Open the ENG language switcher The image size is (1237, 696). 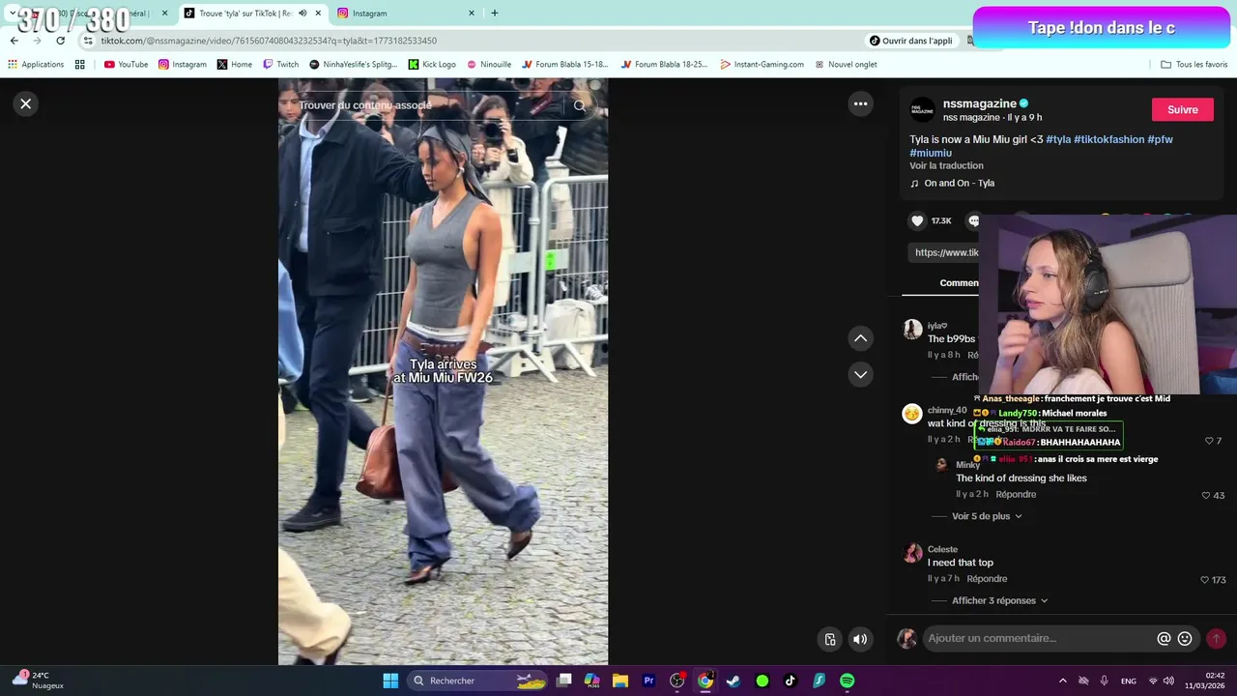pyautogui.click(x=1128, y=681)
